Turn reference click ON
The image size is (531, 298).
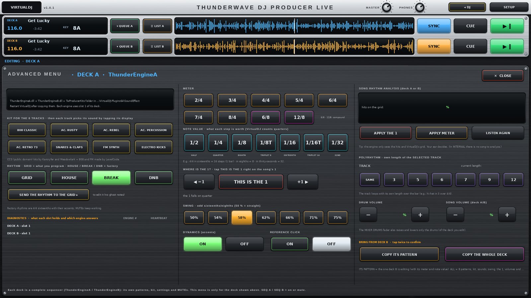tap(290, 244)
